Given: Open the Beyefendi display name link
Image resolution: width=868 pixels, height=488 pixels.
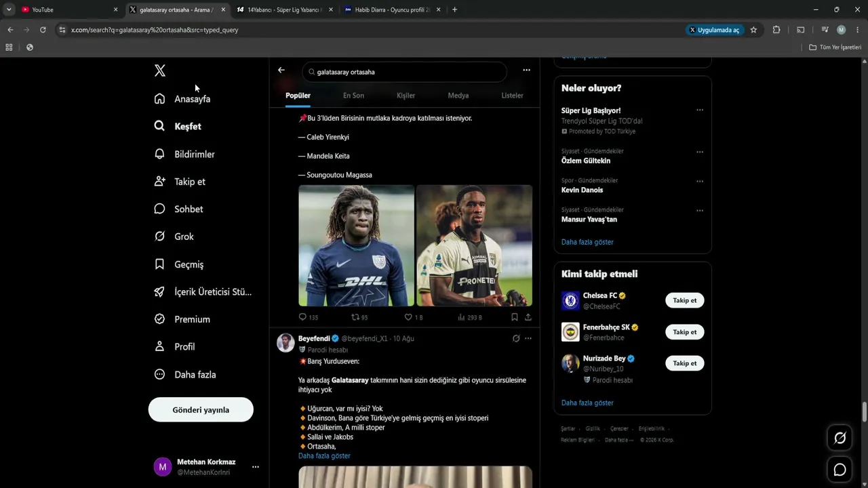Looking at the screenshot, I should click(314, 338).
